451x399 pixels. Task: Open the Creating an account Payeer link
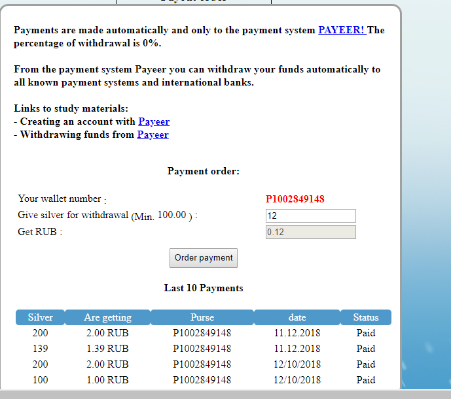pyautogui.click(x=154, y=121)
